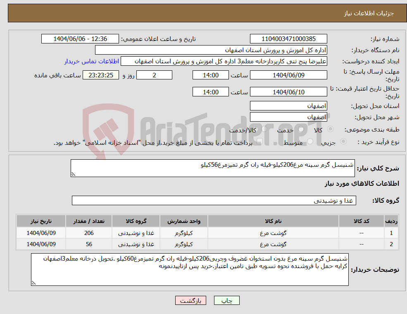The width and height of the screenshot is (407, 314).
Task: Click the بازگشت button
Action: click(190, 300)
